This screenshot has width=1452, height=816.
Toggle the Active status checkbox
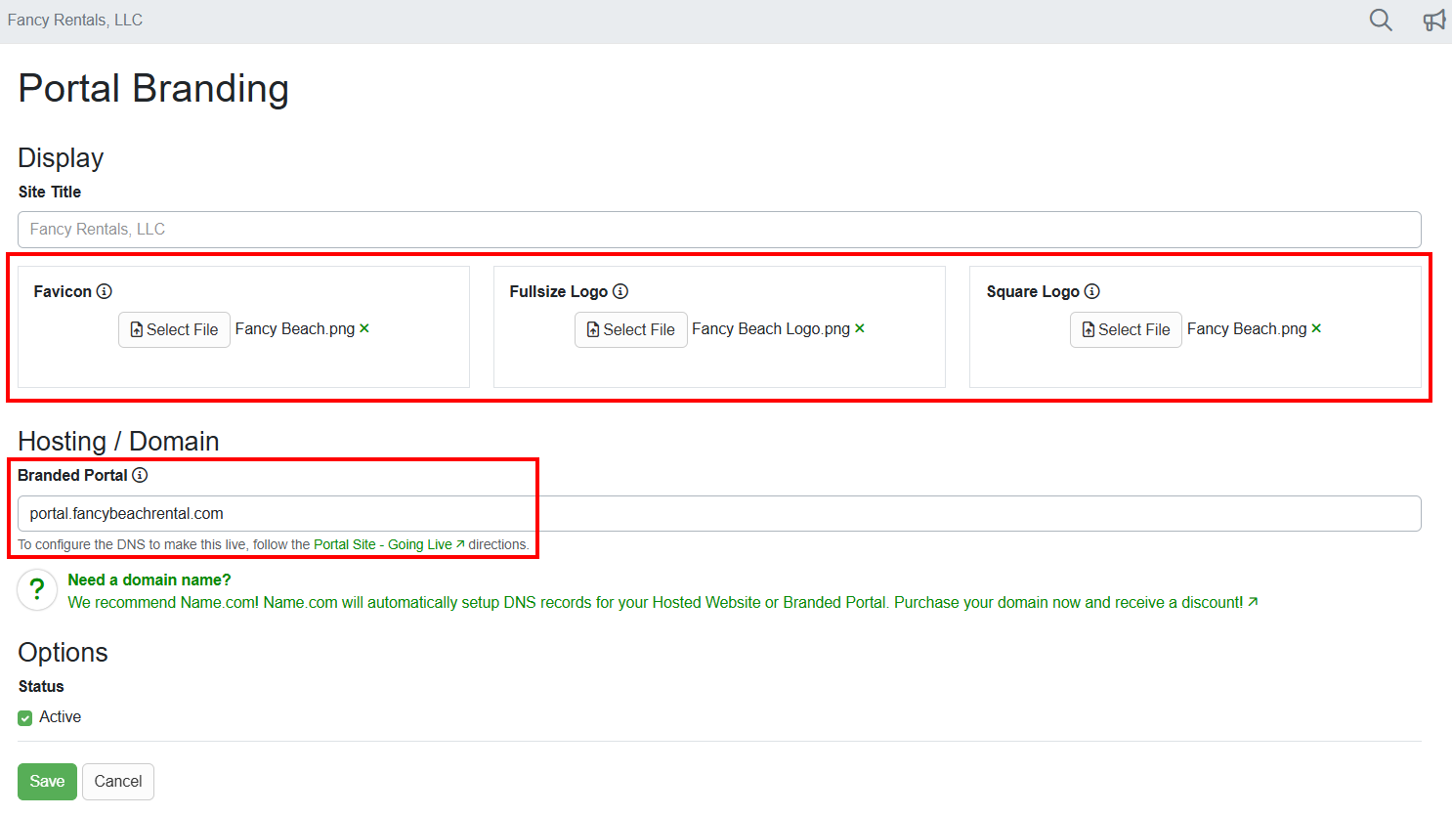[25, 718]
